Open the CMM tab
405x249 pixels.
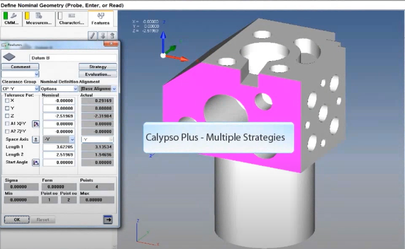[11, 18]
